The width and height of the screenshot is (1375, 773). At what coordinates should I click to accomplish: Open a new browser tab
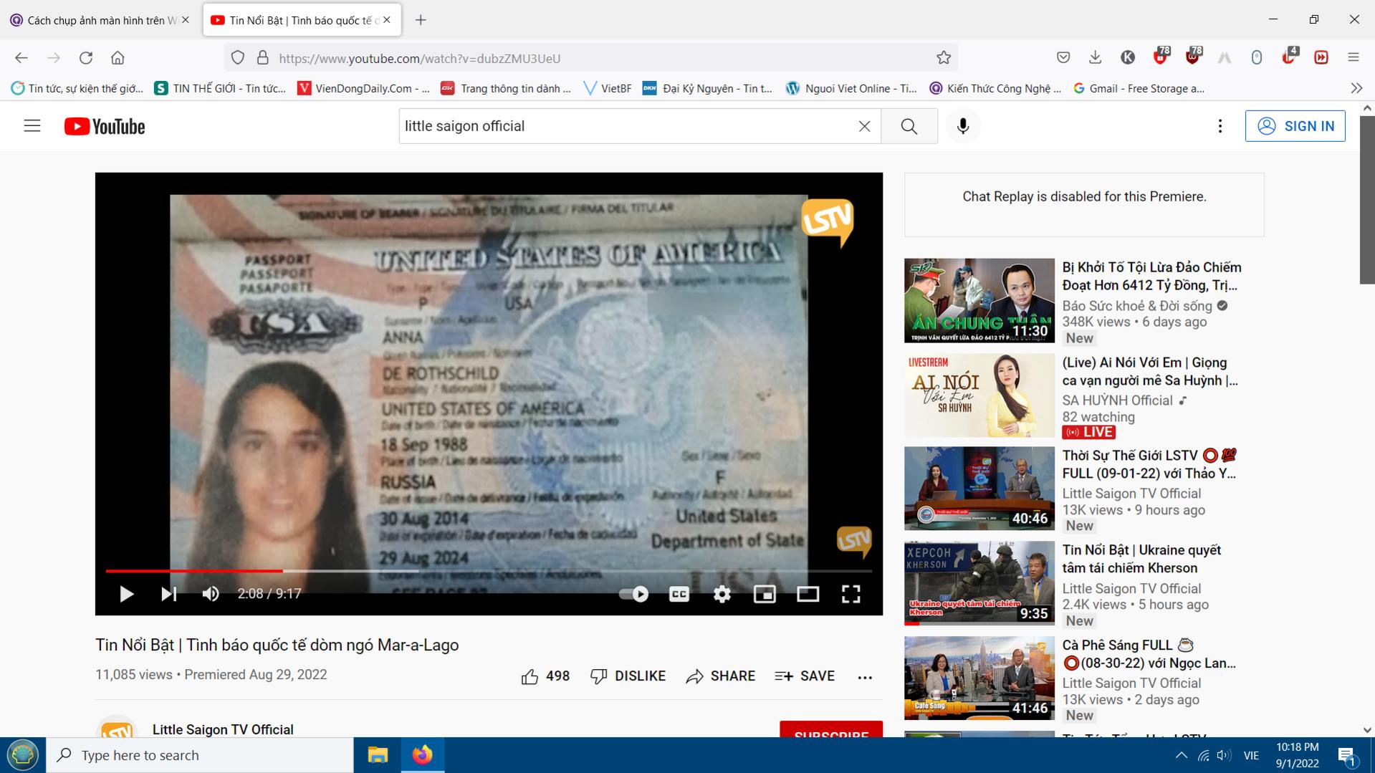pos(421,20)
